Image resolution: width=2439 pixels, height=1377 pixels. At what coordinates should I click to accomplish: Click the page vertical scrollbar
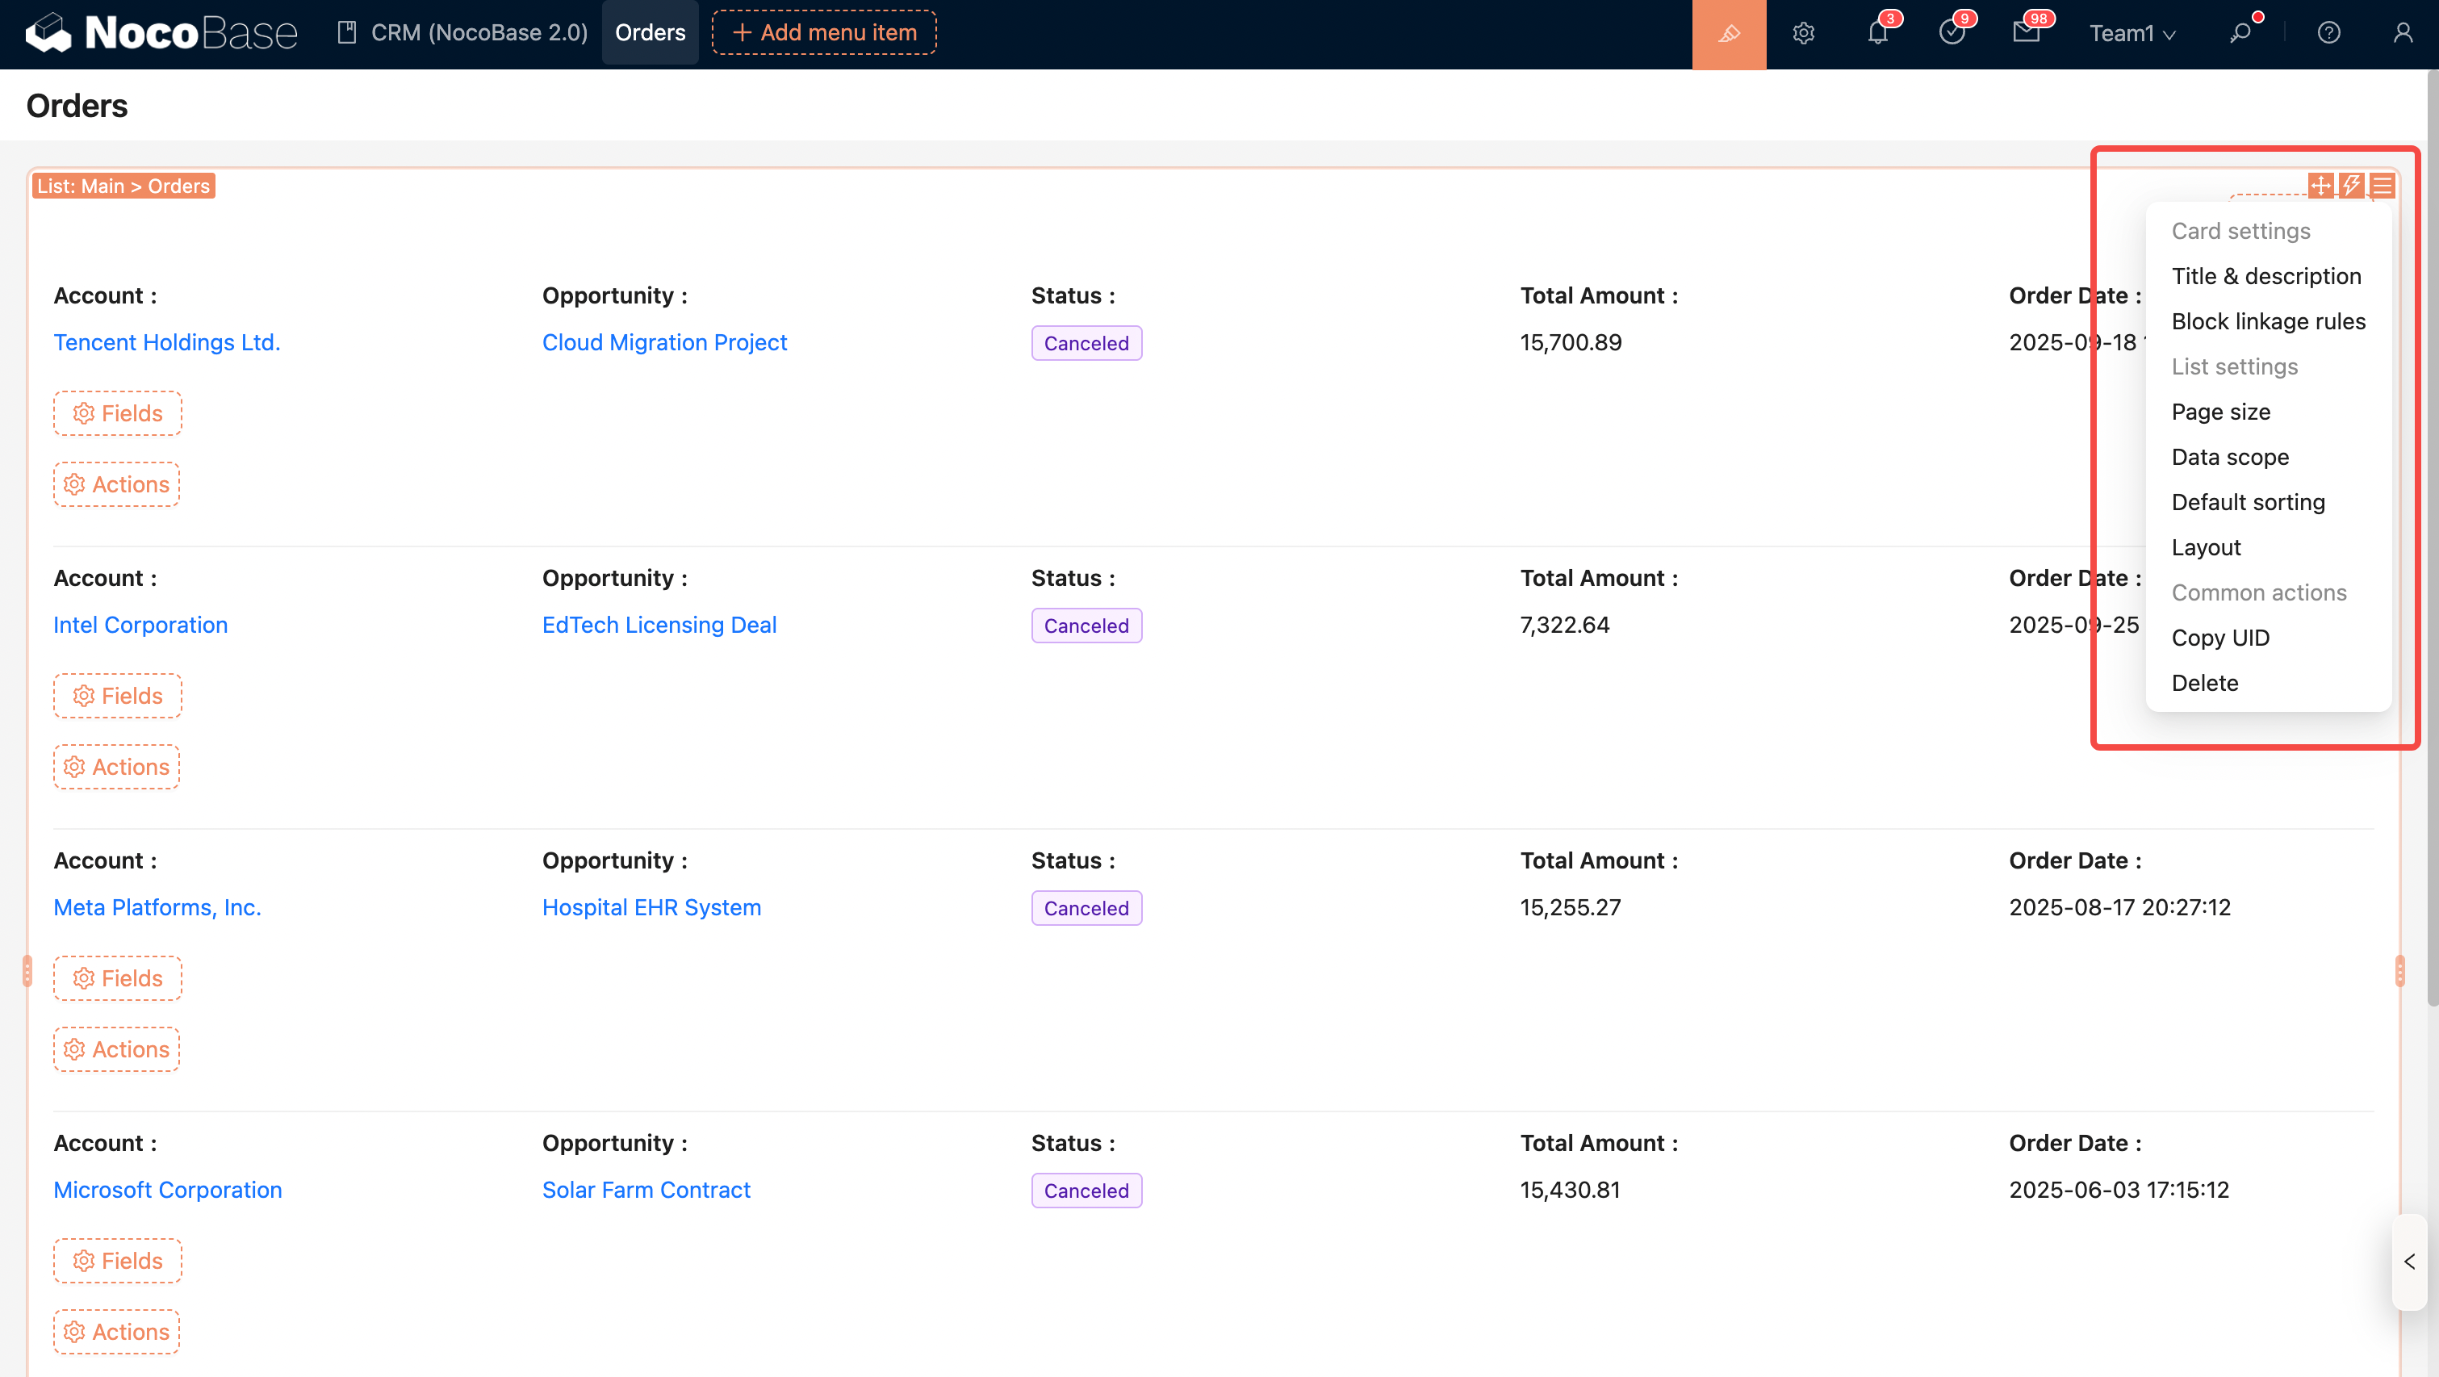(x=2432, y=530)
